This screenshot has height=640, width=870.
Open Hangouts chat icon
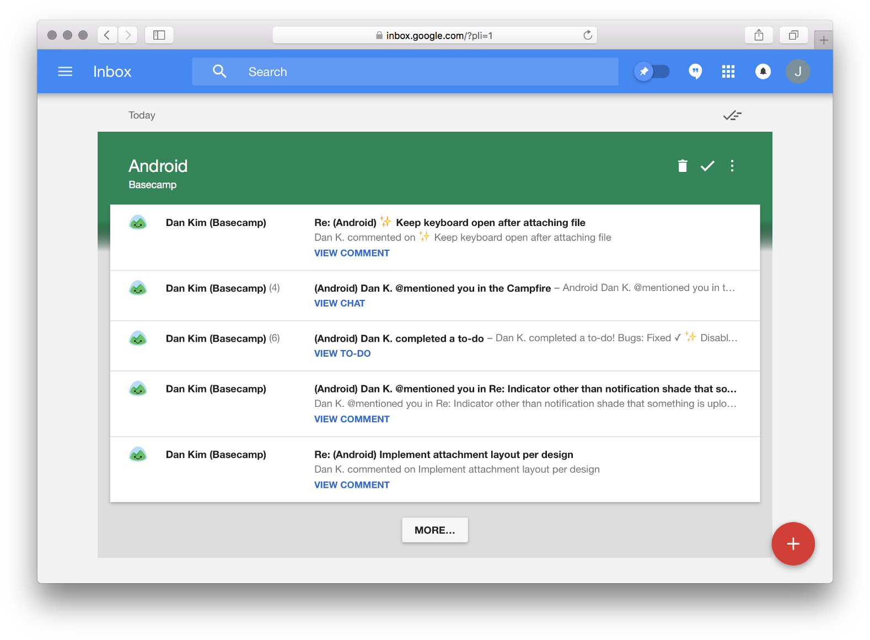click(695, 72)
